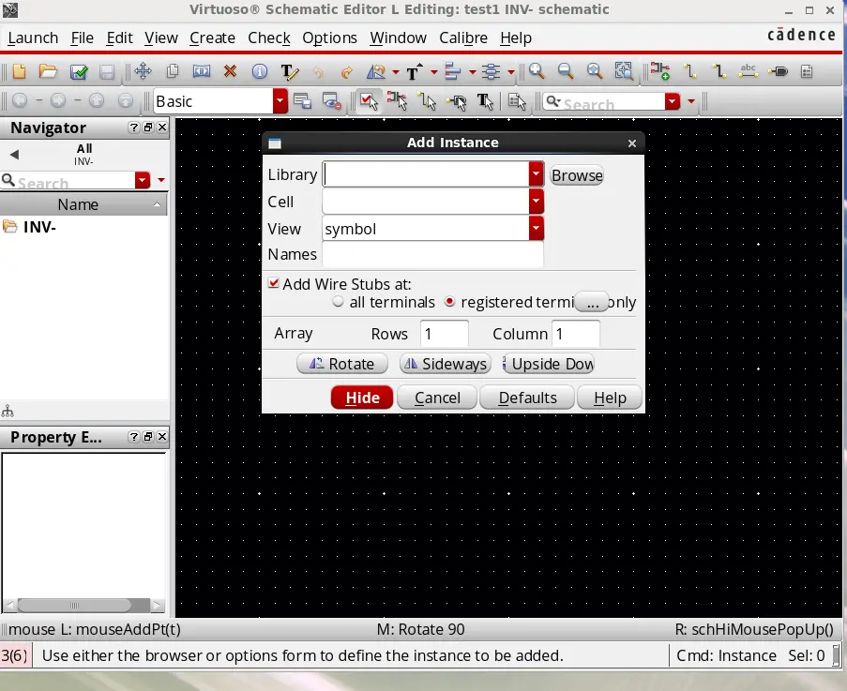Click the Create Wire Name (abc) icon

coord(749,71)
